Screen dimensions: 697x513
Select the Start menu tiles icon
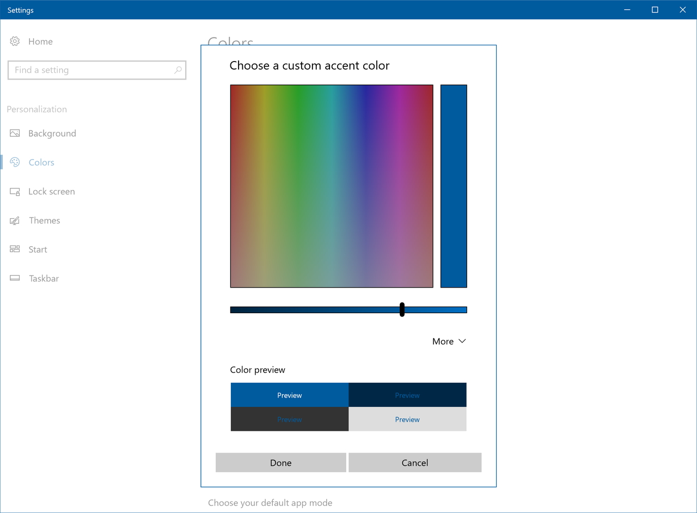[x=14, y=249]
